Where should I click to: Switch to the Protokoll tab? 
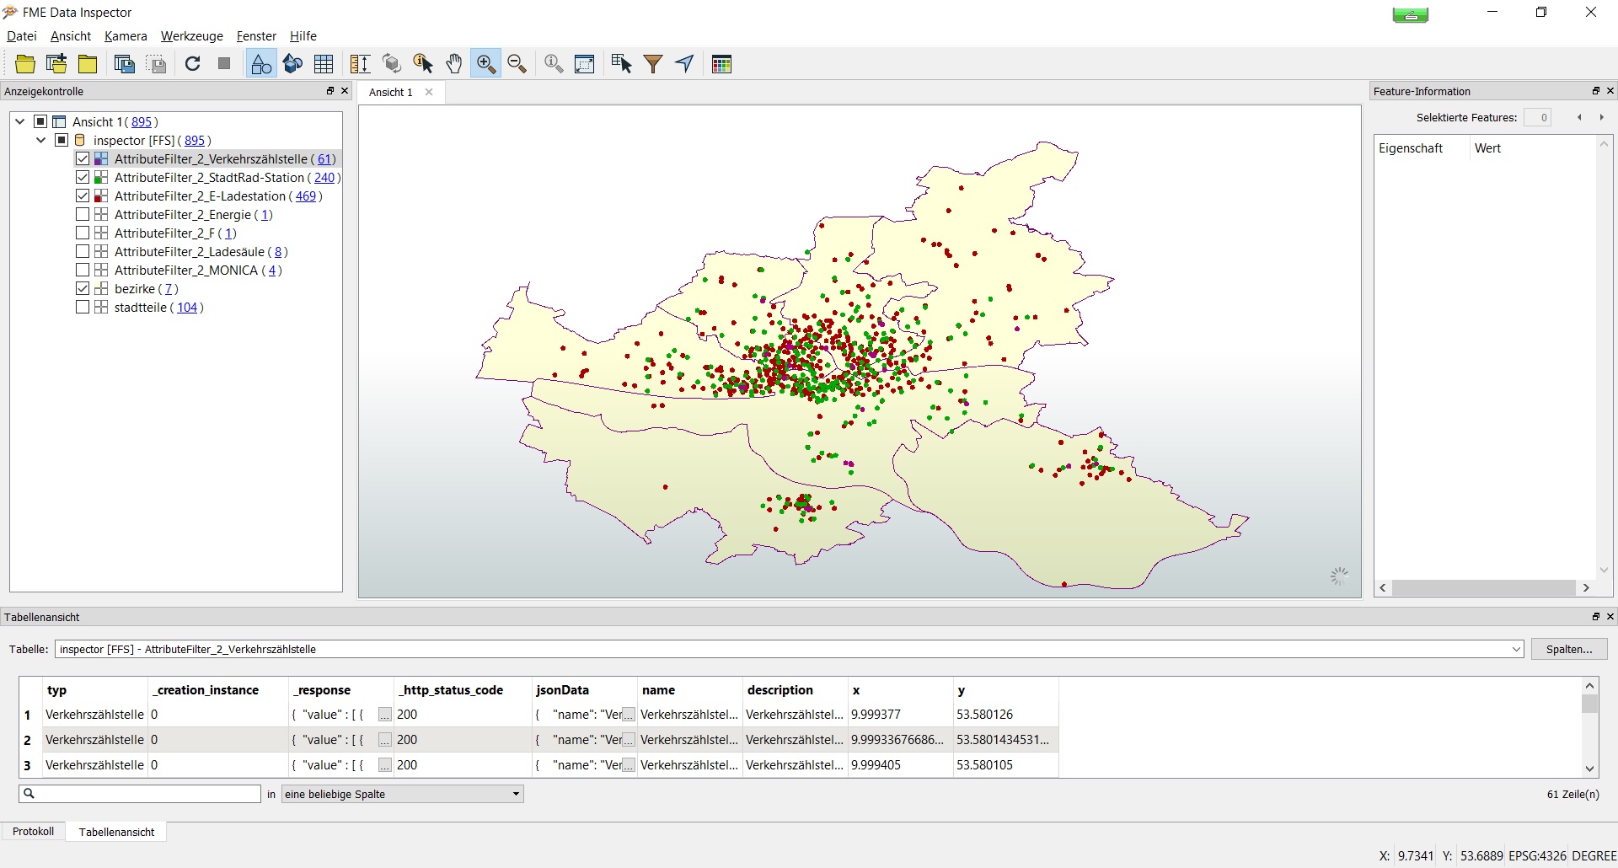[34, 832]
